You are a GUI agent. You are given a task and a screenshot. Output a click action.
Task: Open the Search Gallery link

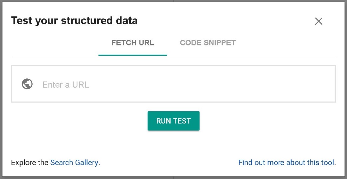[74, 163]
